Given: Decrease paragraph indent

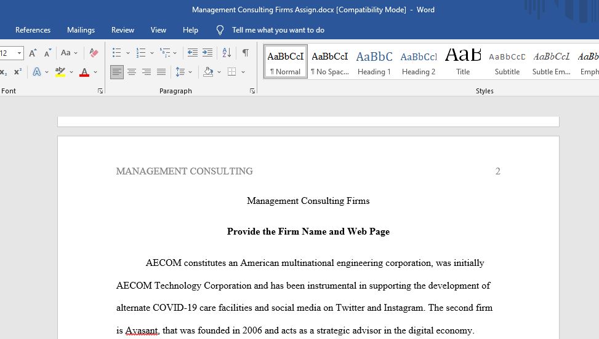Looking at the screenshot, I should pos(193,53).
